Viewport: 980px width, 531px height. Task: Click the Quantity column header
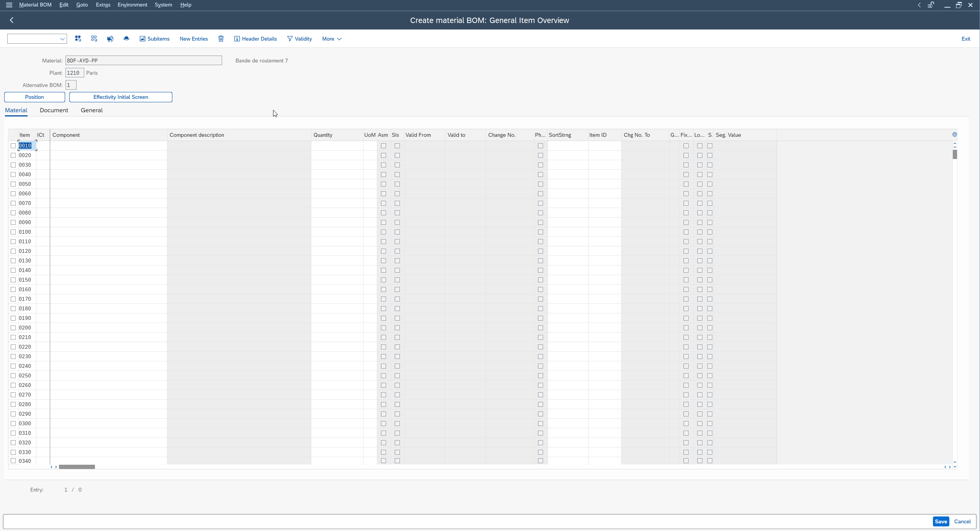tap(337, 135)
